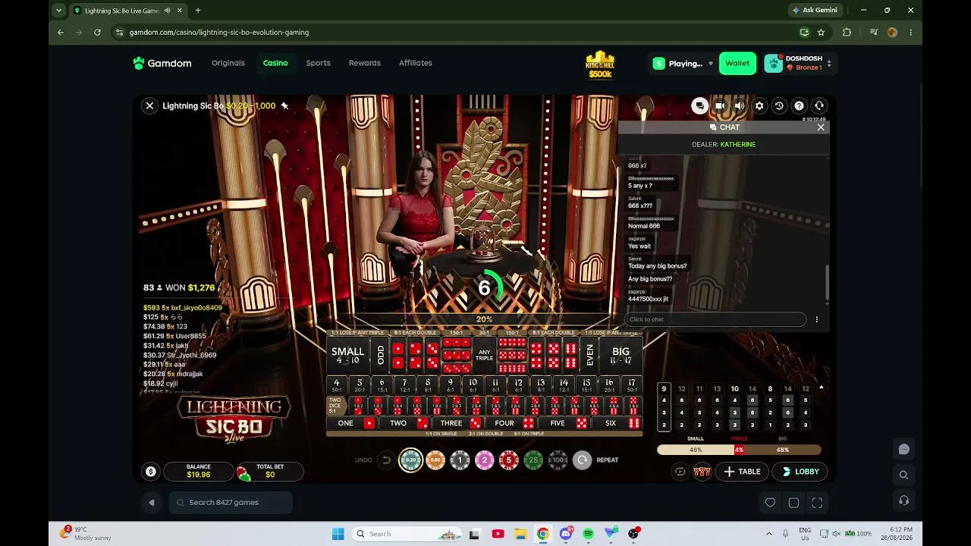Screen dimensions: 971x546
Task: Open the Casino tab
Action: click(x=275, y=63)
